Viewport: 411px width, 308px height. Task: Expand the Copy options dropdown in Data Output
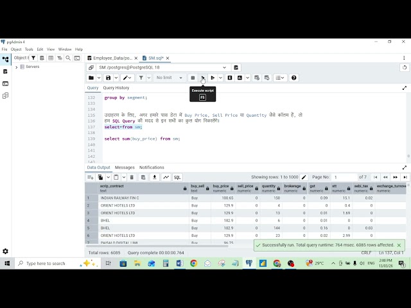pyautogui.click(x=108, y=177)
